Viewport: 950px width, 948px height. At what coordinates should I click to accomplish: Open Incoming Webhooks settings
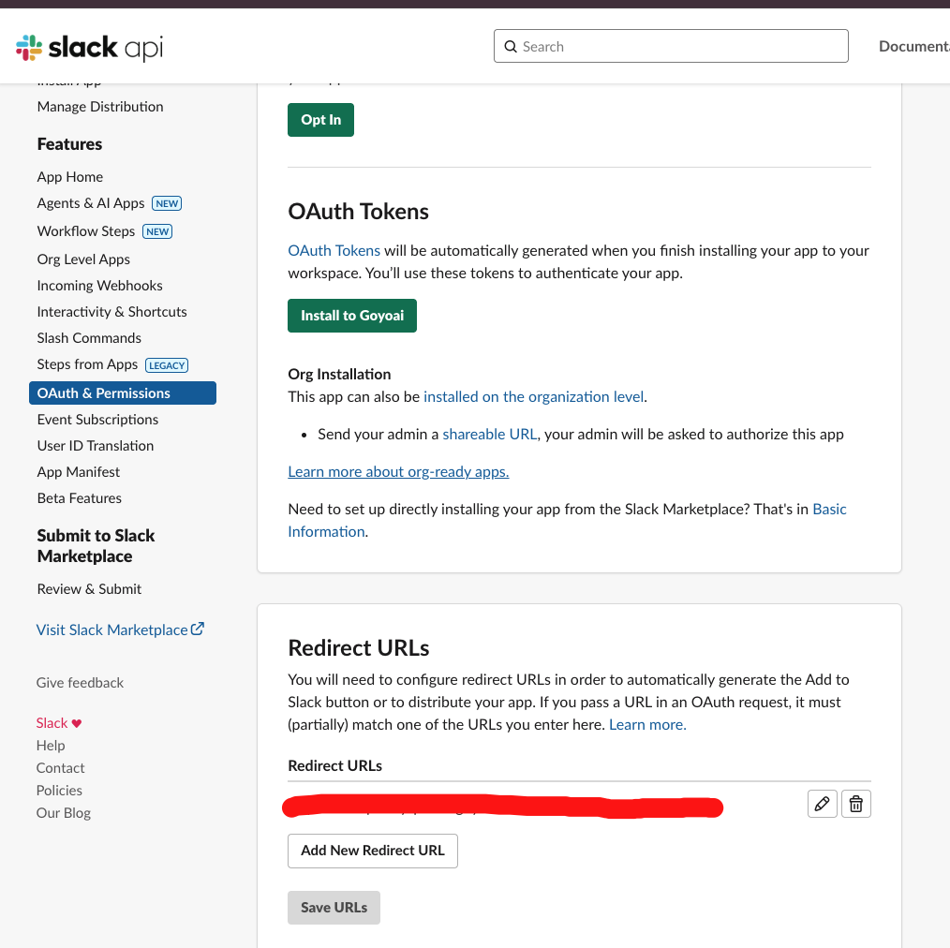click(100, 286)
